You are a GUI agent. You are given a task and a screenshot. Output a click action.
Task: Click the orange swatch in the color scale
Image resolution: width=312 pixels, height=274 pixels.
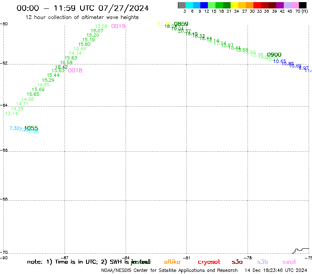[250, 5]
